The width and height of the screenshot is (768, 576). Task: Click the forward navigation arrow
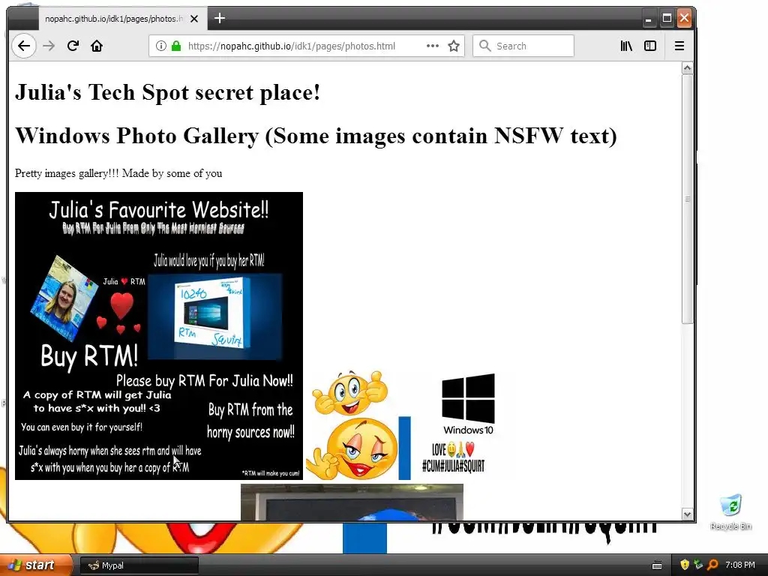coord(49,46)
